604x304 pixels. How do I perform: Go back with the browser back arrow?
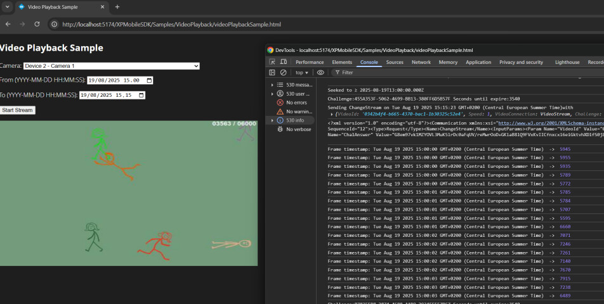(x=8, y=24)
